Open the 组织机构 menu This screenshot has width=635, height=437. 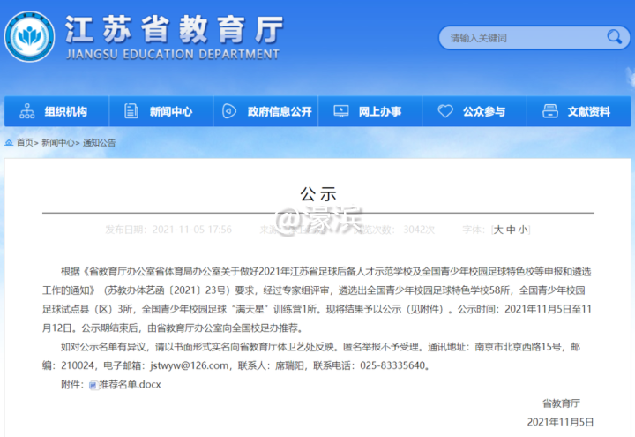tap(66, 111)
